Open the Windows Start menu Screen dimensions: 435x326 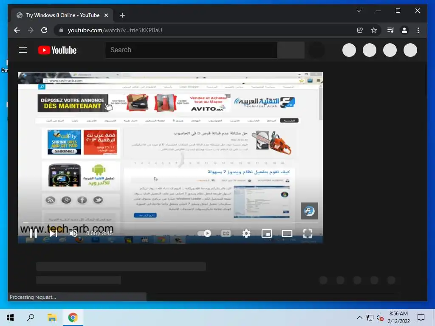10,318
